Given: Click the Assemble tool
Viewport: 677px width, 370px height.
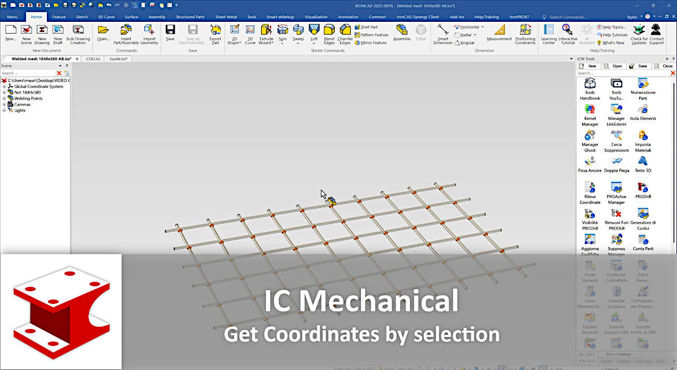Looking at the screenshot, I should [401, 34].
